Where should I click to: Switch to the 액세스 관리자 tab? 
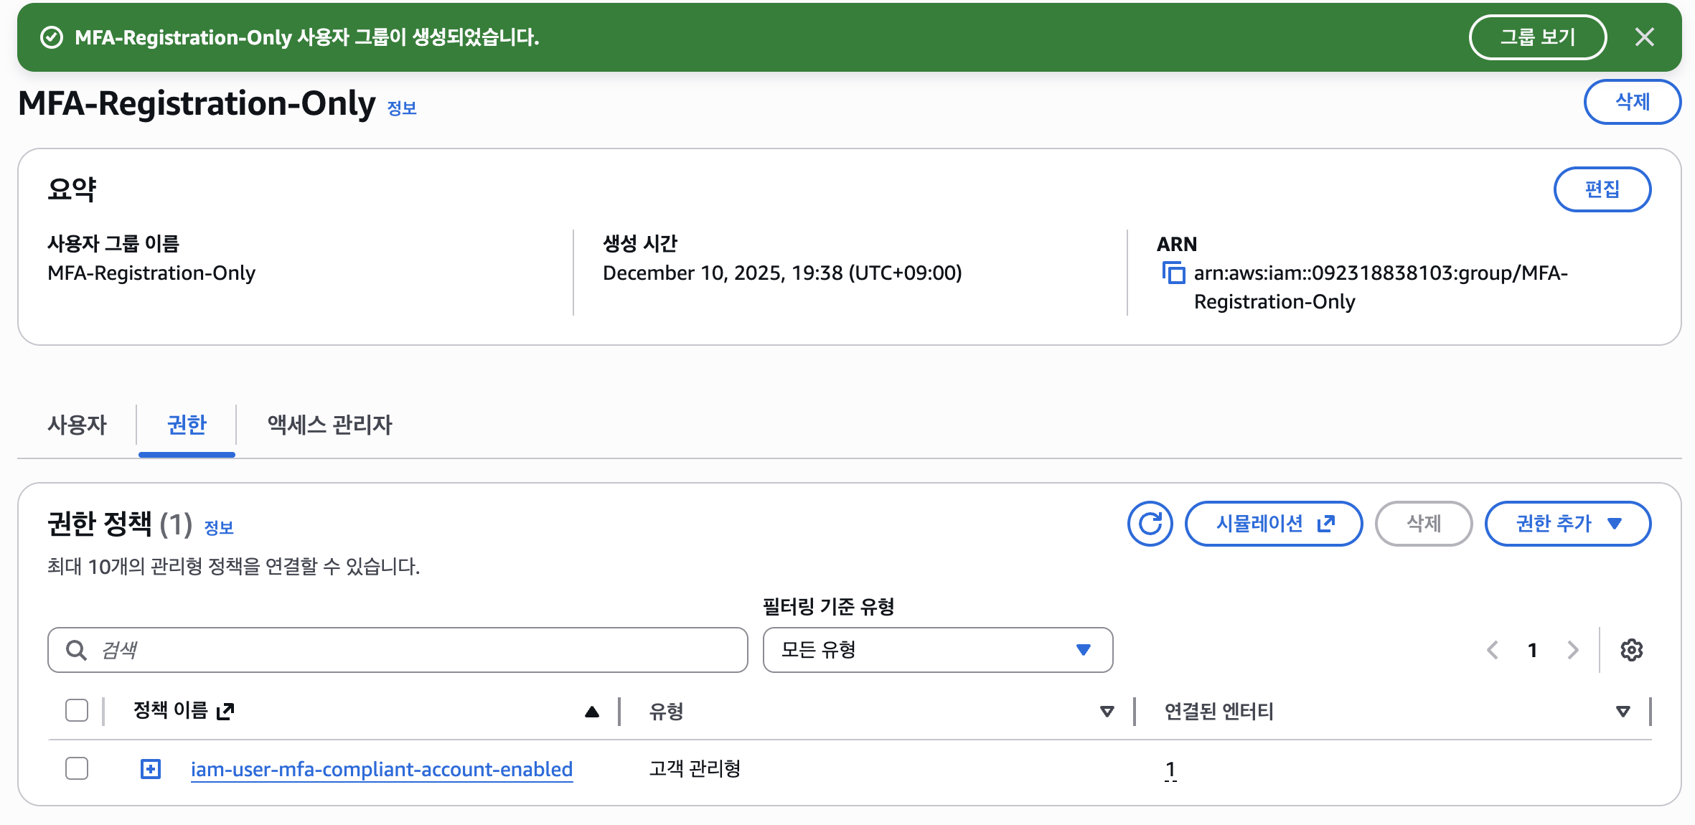329,425
